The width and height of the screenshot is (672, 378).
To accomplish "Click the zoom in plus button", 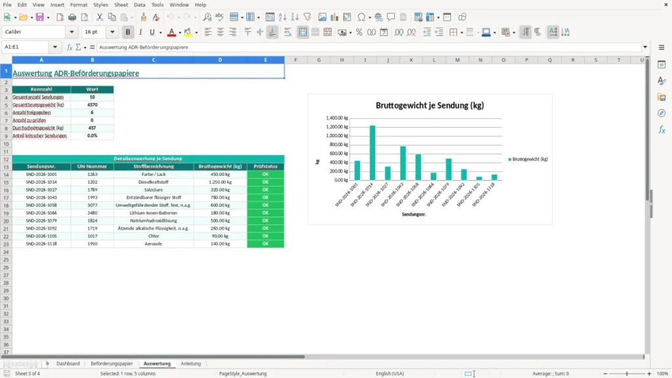I will 649,373.
